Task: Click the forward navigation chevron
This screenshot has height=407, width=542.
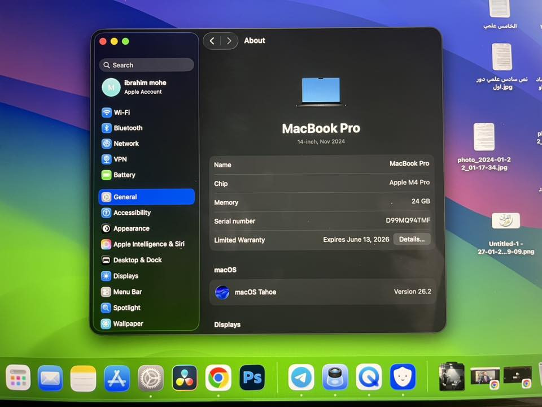Action: click(x=229, y=40)
